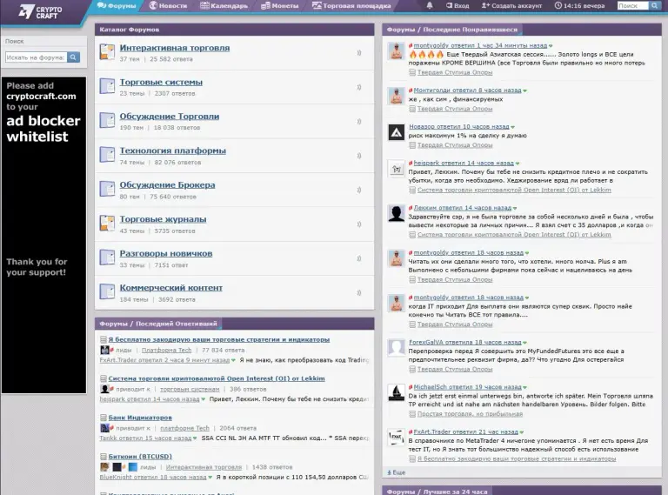Image resolution: width=668 pixels, height=495 pixels.
Task: Click the Разговоры новичков folder icon
Action: pos(107,258)
